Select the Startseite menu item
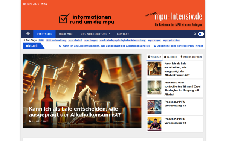 coord(44,34)
